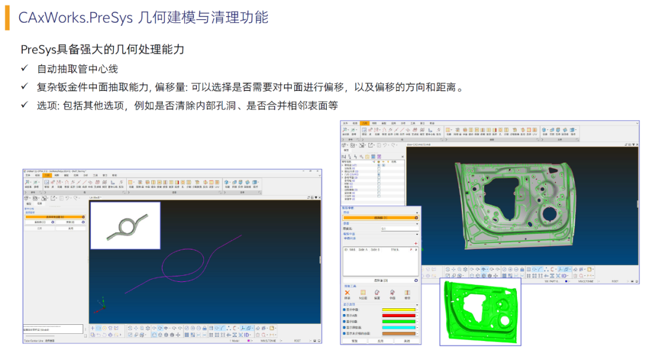Open the first menu item in left window menubar
Viewport: 646px width, 347px height.
[28, 175]
